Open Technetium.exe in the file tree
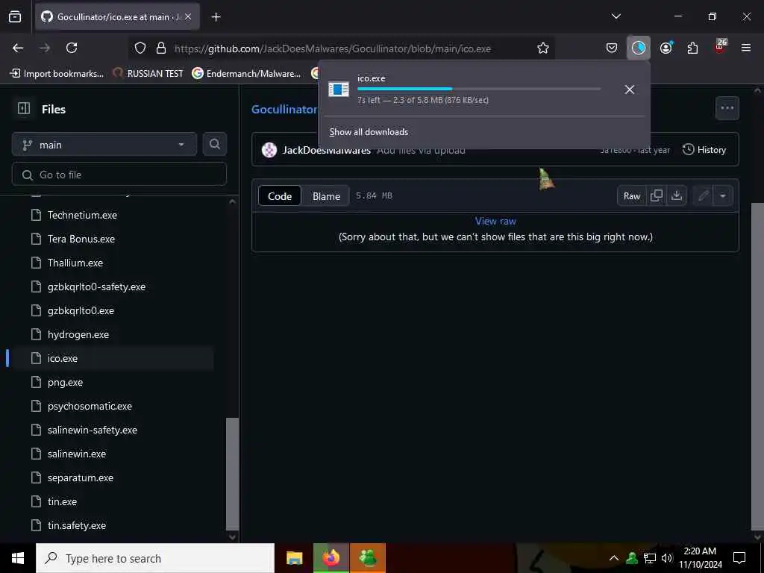This screenshot has height=573, width=764. pos(82,215)
